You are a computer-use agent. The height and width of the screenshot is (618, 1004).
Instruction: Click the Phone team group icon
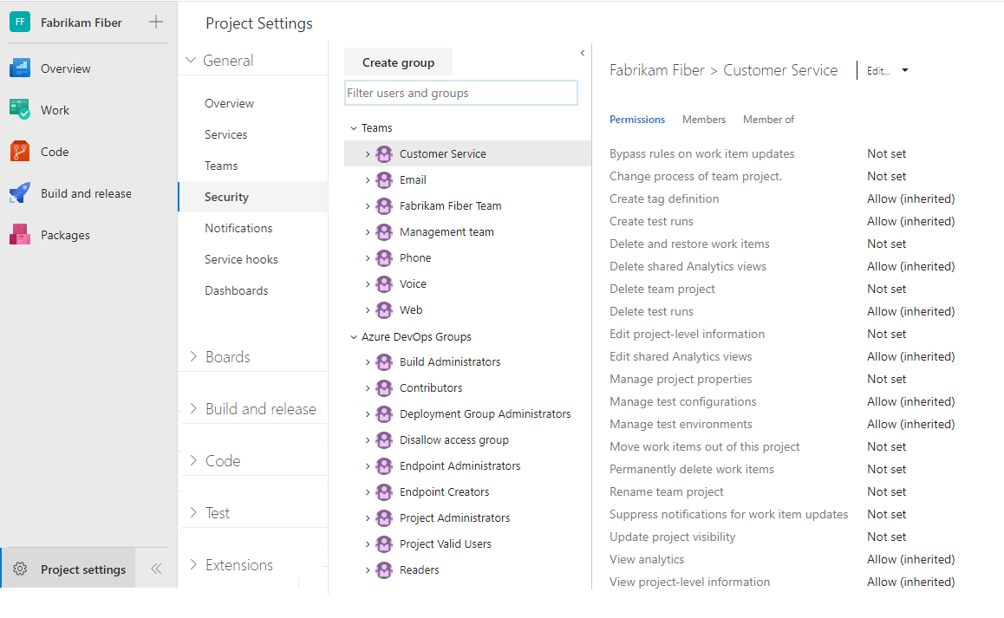point(384,258)
